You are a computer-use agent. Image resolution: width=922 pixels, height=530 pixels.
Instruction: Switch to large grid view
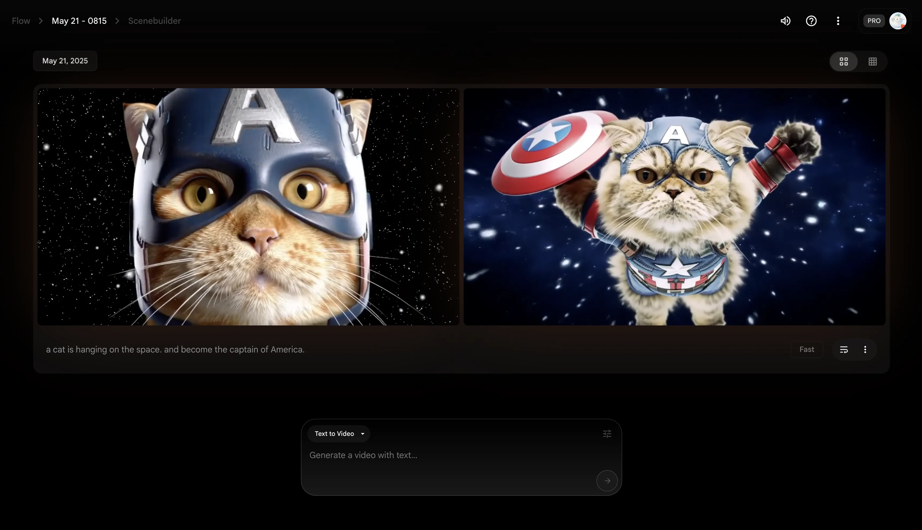(844, 61)
